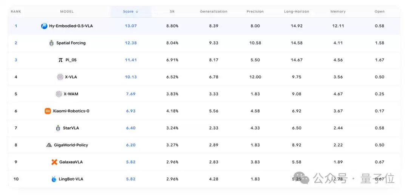Sort by the SR column header
This screenshot has height=195, width=408.
[x=172, y=12]
